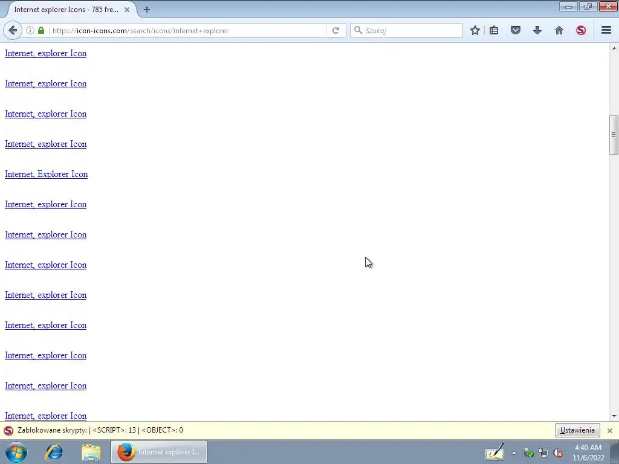Go back with the back arrow button
The image size is (619, 464).
[13, 30]
